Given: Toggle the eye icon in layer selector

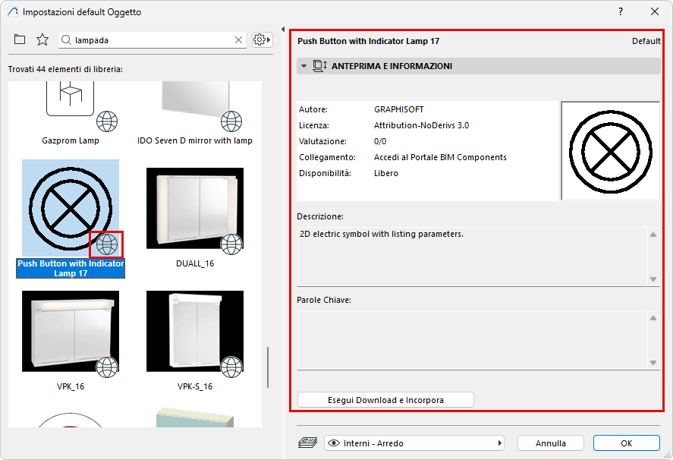Looking at the screenshot, I should pyautogui.click(x=334, y=443).
